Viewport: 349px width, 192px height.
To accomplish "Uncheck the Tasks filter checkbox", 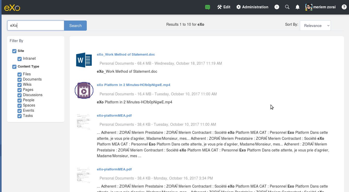I will point(20,116).
